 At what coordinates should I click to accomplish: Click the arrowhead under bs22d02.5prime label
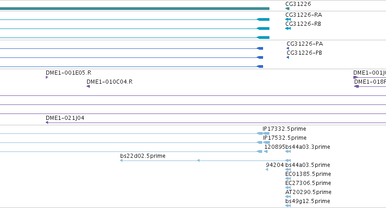[x=121, y=161]
